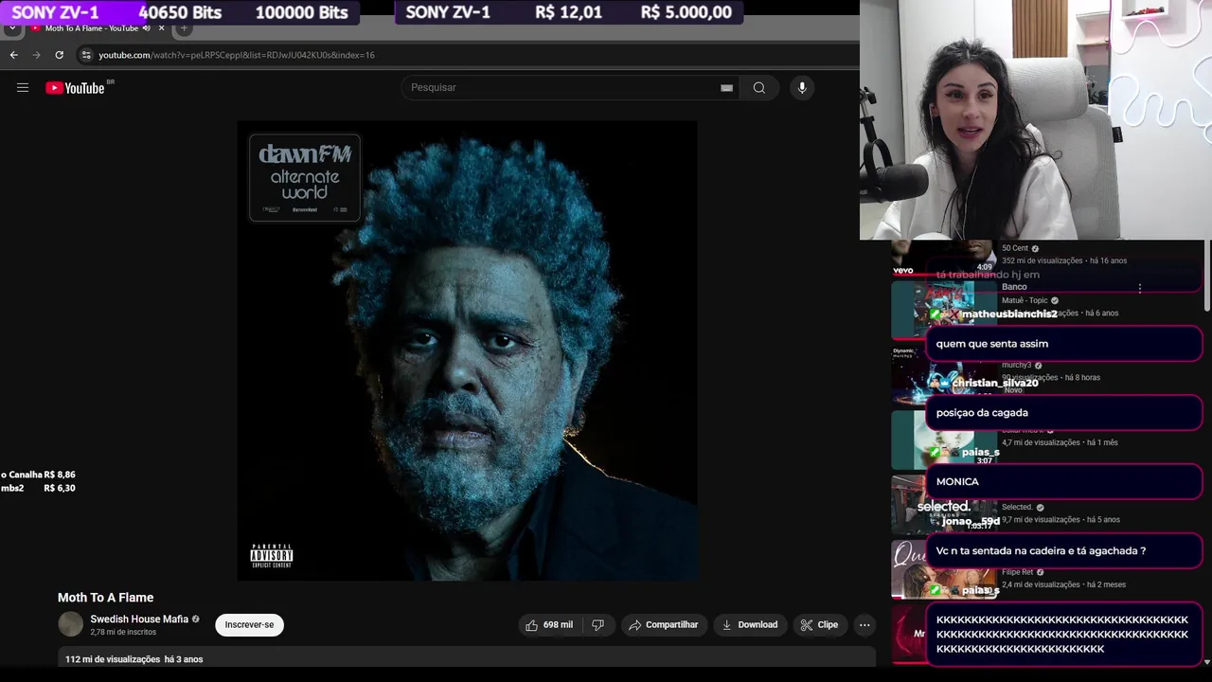Open options menu for the Banco video
The height and width of the screenshot is (682, 1212).
(1140, 288)
